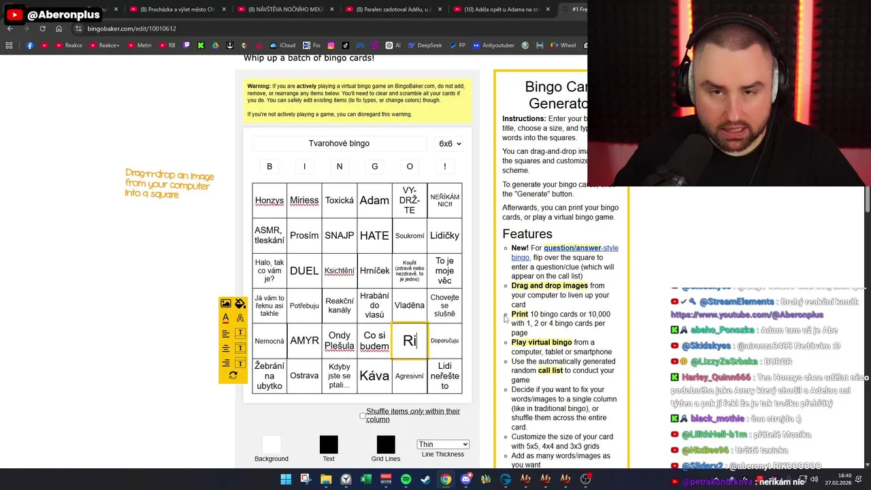Viewport: 871px width, 490px height.
Task: Select the Miriess bingo square
Action: 304,201
